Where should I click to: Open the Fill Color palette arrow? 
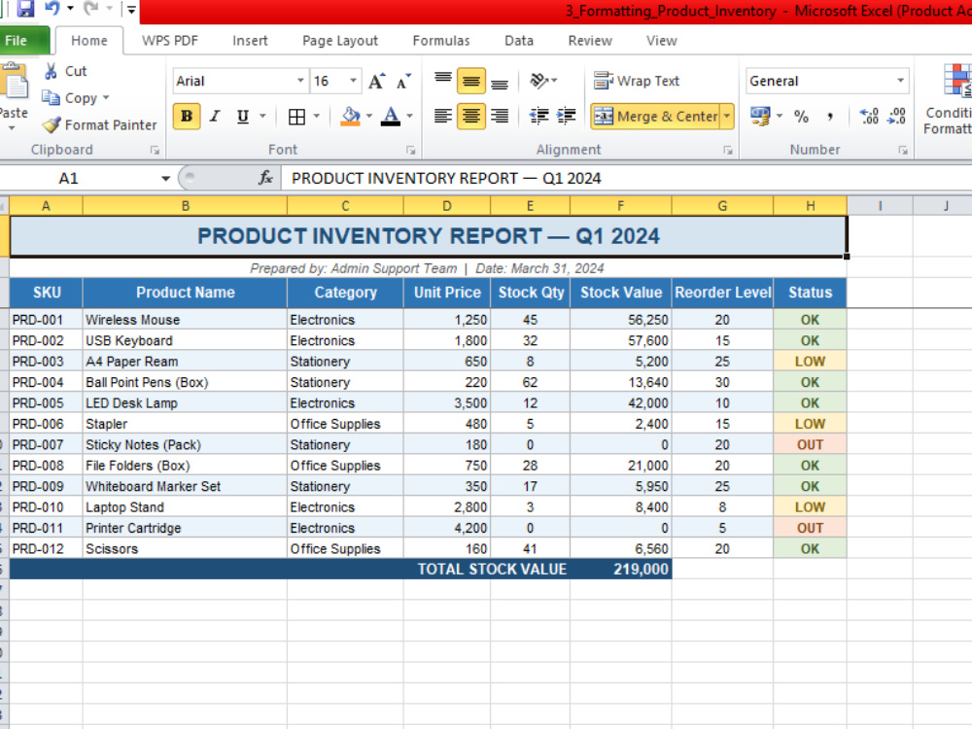pyautogui.click(x=369, y=116)
